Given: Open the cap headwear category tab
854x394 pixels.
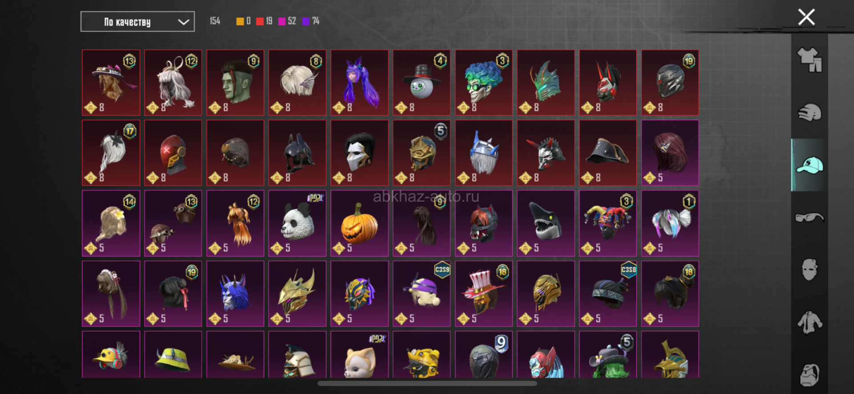Looking at the screenshot, I should coord(809,165).
